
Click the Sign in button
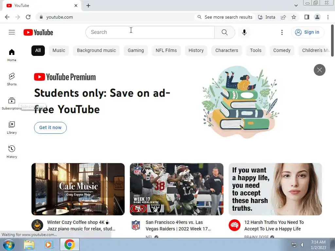click(x=308, y=32)
